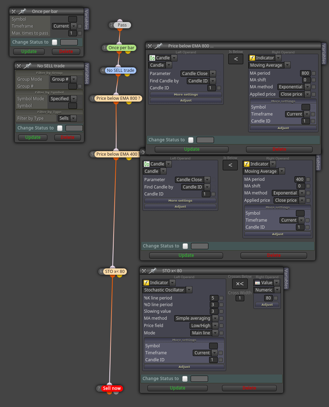
Task: Toggle Change Status checkbox in EMA 800 panel
Action: 191,140
